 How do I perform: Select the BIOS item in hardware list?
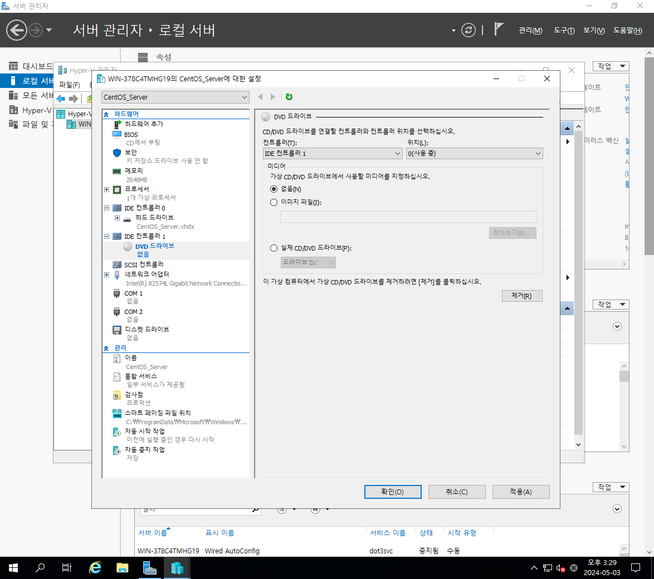tap(130, 135)
